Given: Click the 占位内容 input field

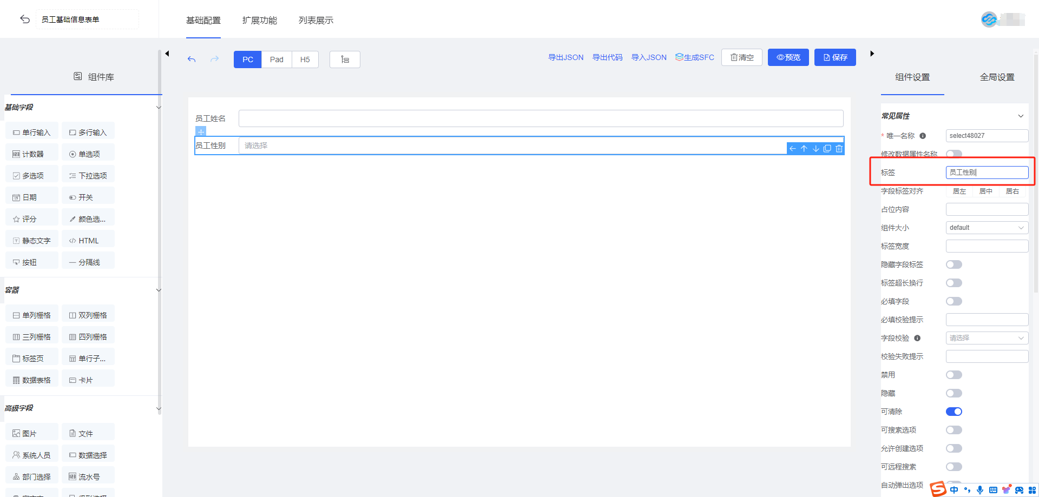Looking at the screenshot, I should [x=987, y=209].
